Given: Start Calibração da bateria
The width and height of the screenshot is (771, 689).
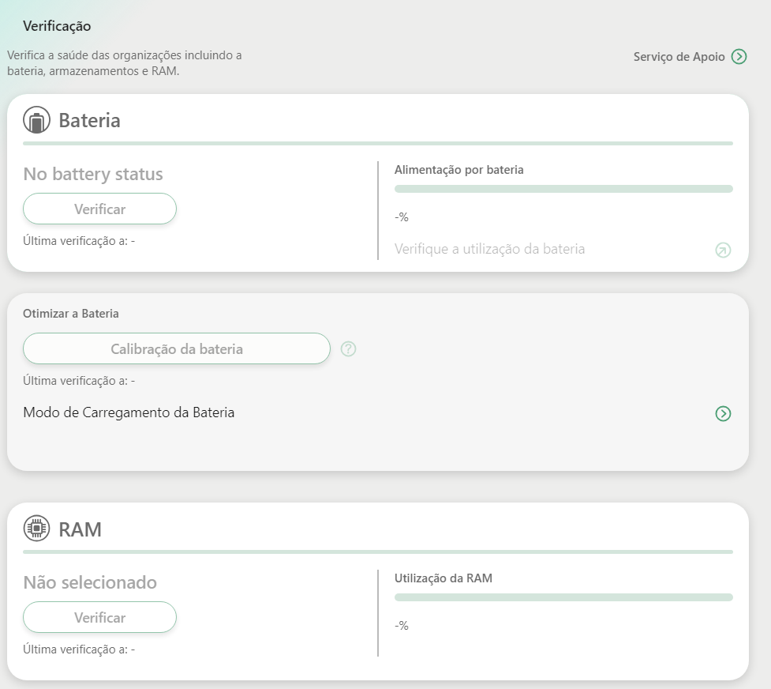Looking at the screenshot, I should point(177,348).
